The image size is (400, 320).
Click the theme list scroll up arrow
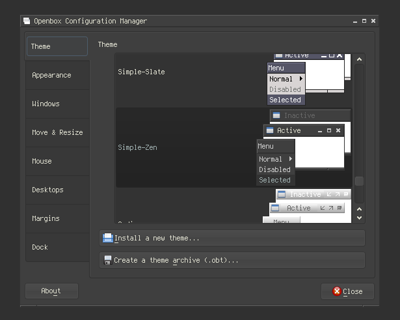pos(360,59)
